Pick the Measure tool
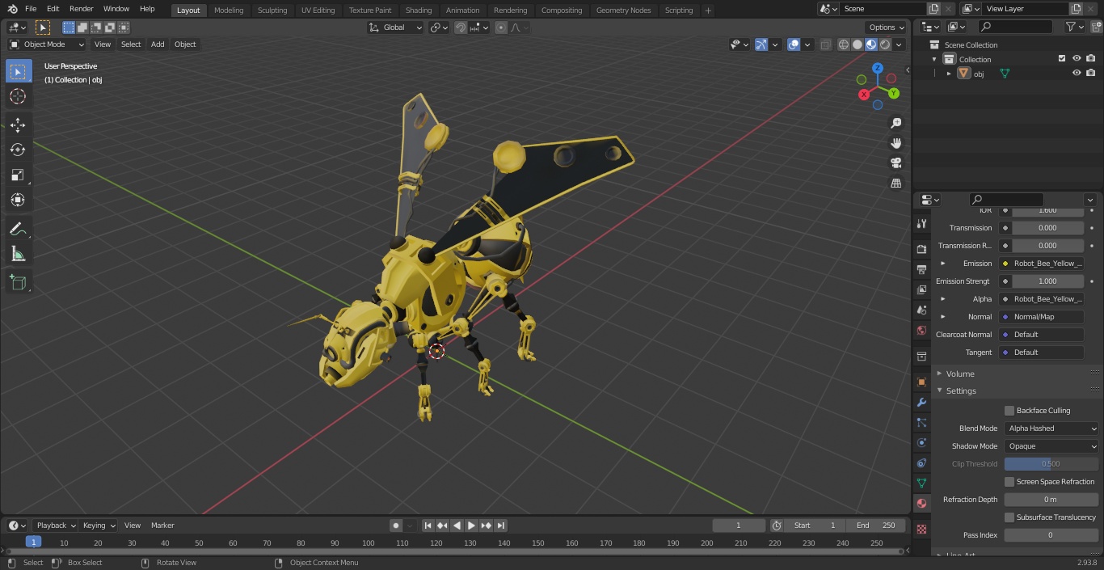 click(18, 254)
